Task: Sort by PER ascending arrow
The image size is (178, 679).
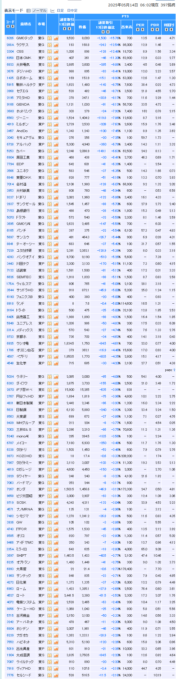Action: [138, 29]
